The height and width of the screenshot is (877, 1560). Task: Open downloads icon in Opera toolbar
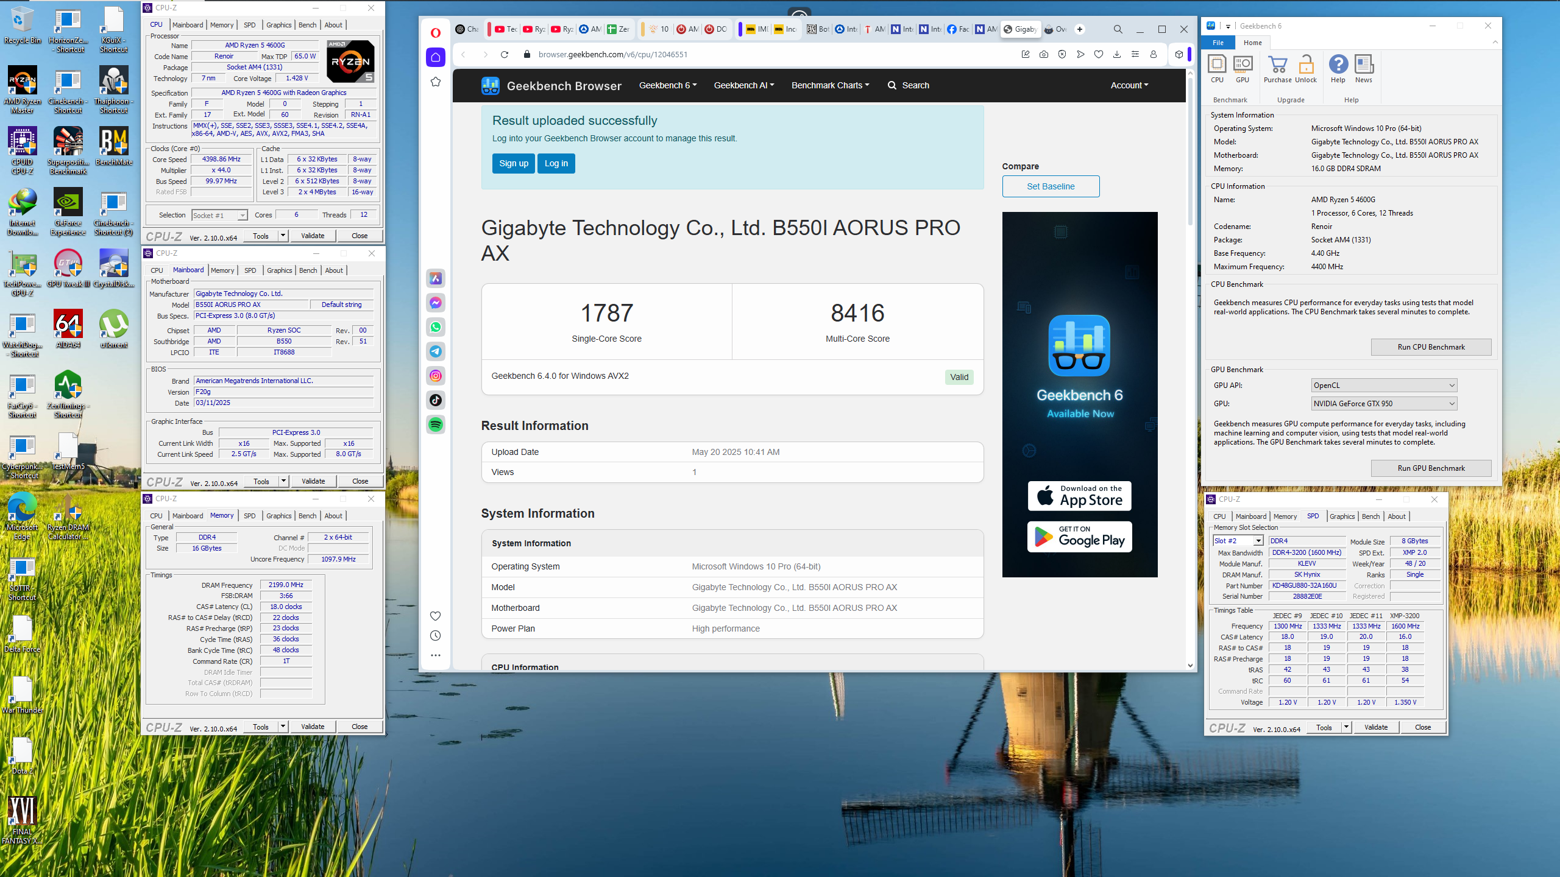(x=1117, y=54)
